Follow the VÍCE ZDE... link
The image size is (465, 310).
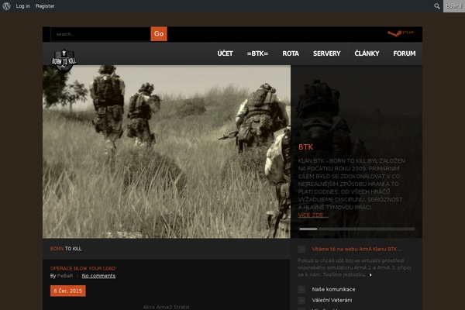tap(313, 215)
